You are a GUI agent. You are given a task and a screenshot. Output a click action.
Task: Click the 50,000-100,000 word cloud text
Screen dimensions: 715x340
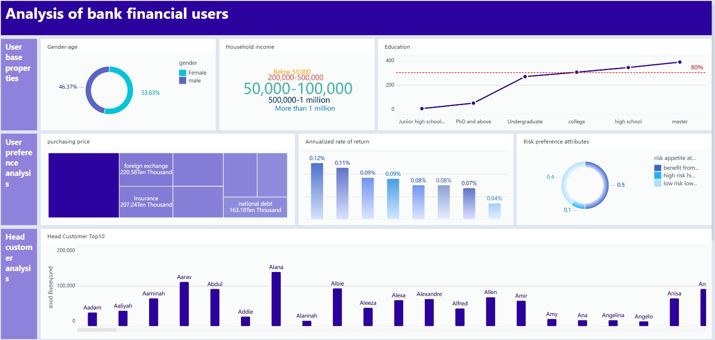(298, 89)
